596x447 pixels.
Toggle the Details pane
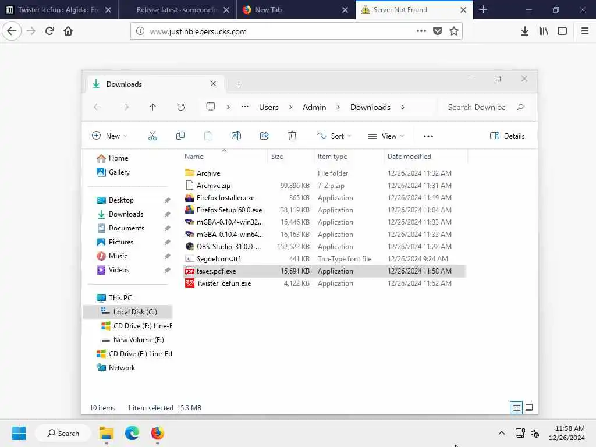coord(508,136)
